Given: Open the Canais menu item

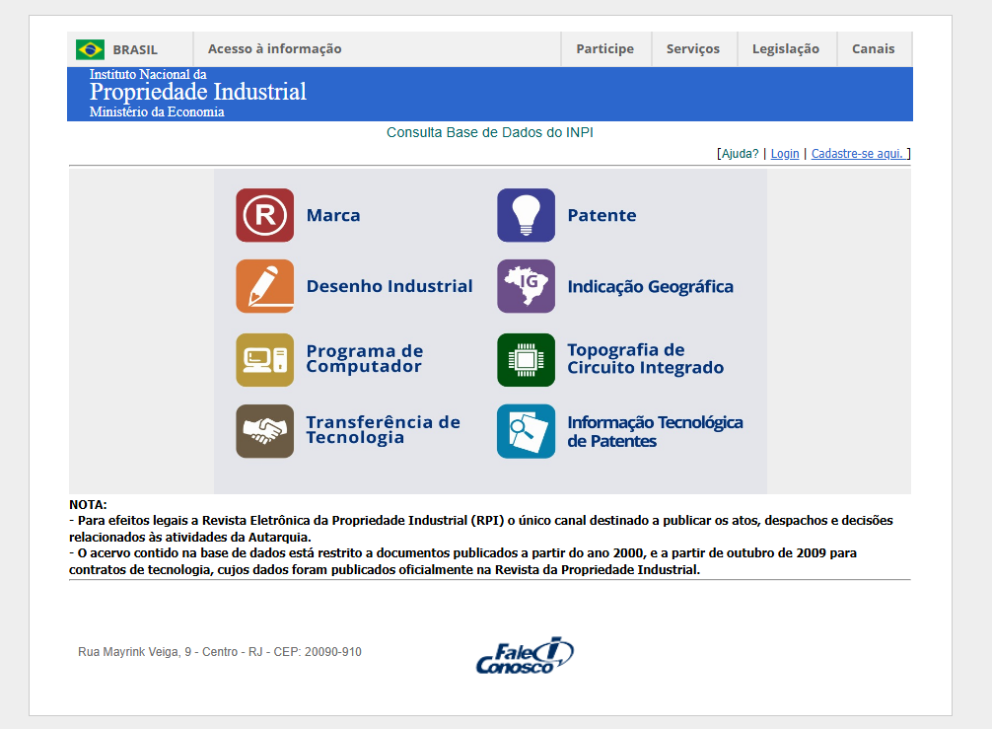Looking at the screenshot, I should (x=873, y=48).
